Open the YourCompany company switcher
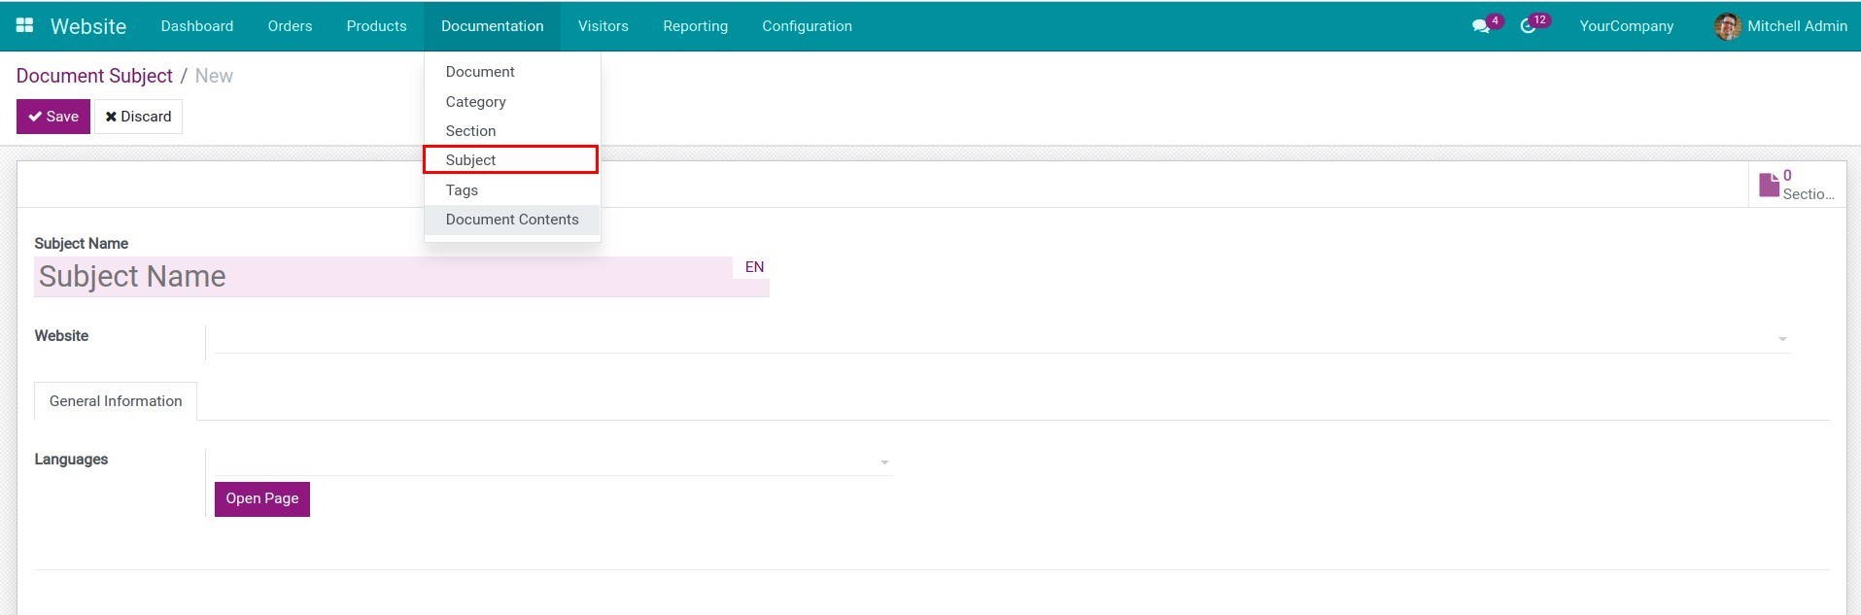The height and width of the screenshot is (615, 1861). (x=1626, y=26)
